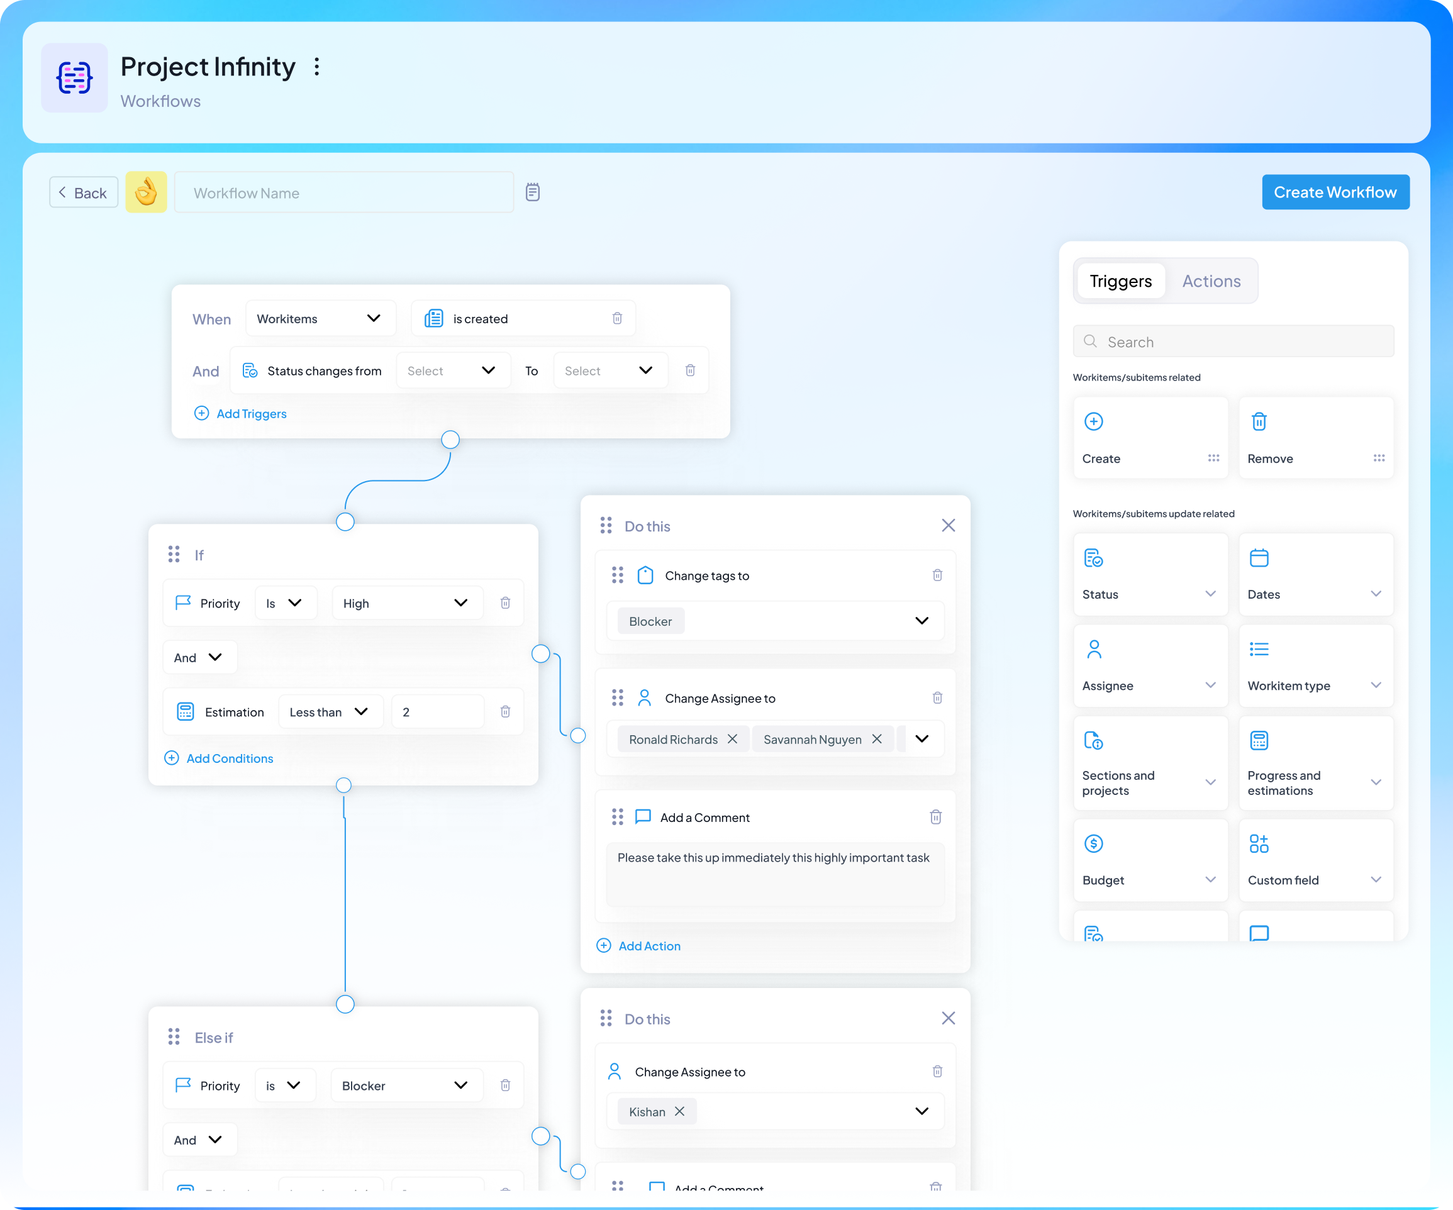This screenshot has width=1453, height=1210.
Task: Open the Blocker tags dropdown
Action: pos(775,621)
